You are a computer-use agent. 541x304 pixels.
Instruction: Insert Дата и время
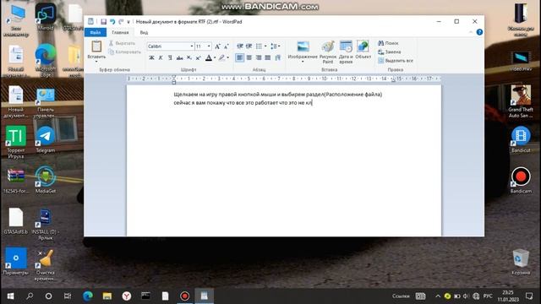346,52
